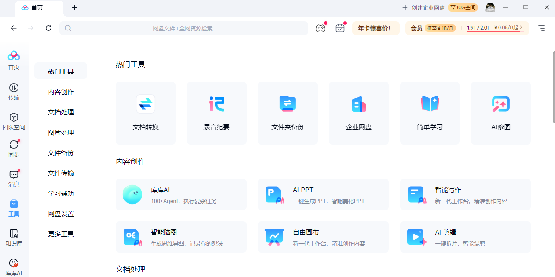Go to 传输 in the sidebar

tap(14, 92)
